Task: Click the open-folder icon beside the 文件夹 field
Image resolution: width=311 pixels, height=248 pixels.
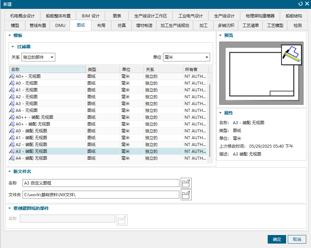Action: tap(186, 195)
